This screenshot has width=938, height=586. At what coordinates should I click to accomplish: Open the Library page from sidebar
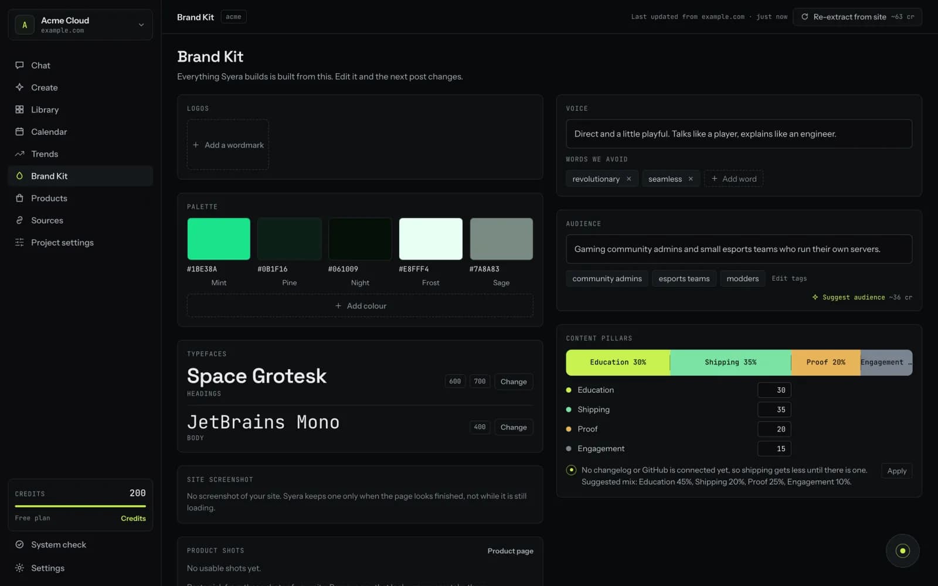coord(81,110)
